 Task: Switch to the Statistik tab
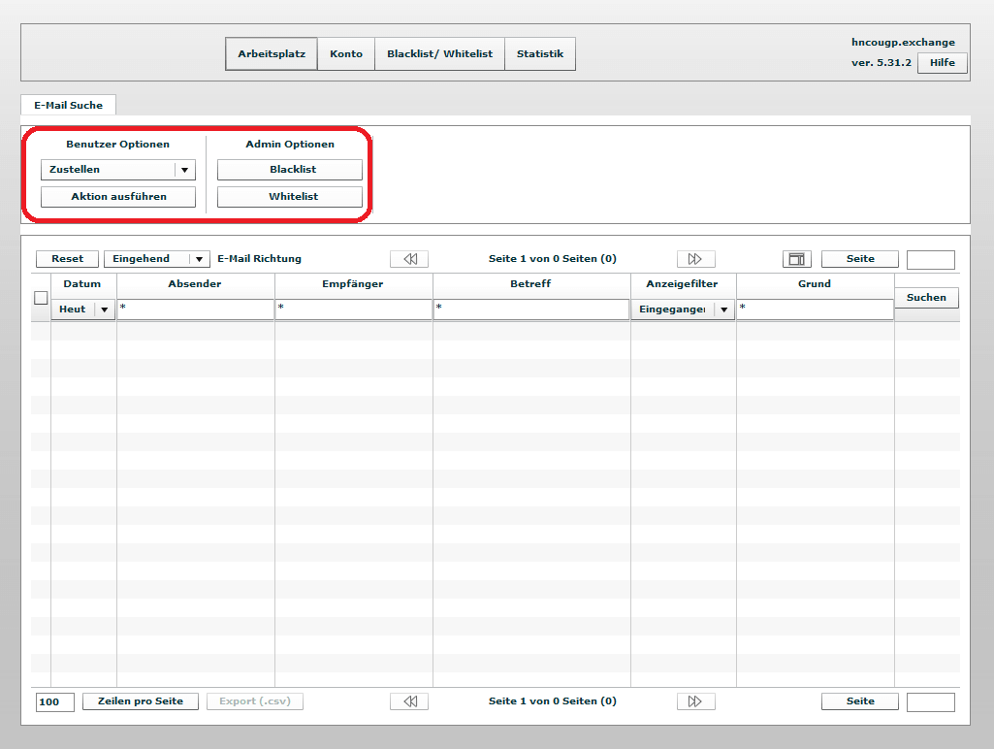[540, 54]
